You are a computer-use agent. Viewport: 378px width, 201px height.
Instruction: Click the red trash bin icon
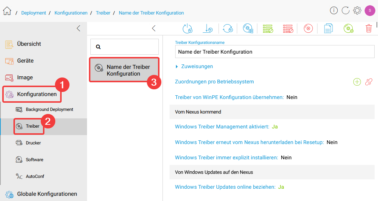(369, 28)
